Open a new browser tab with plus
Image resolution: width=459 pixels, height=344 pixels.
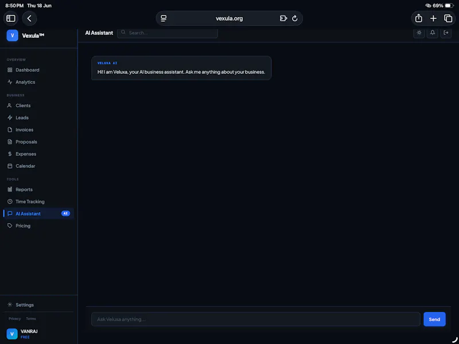[x=433, y=18]
